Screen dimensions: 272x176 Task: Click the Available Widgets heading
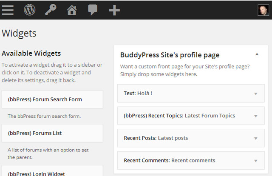[x=31, y=53]
